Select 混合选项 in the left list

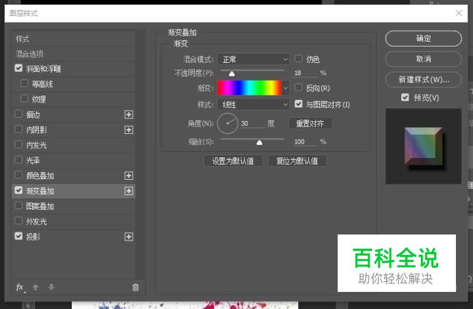coord(73,54)
